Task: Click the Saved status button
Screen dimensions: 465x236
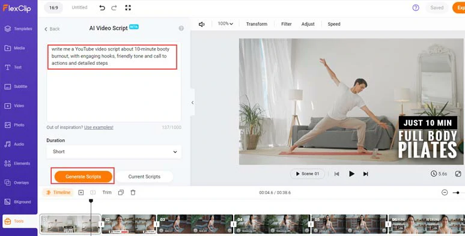Action: pyautogui.click(x=437, y=8)
